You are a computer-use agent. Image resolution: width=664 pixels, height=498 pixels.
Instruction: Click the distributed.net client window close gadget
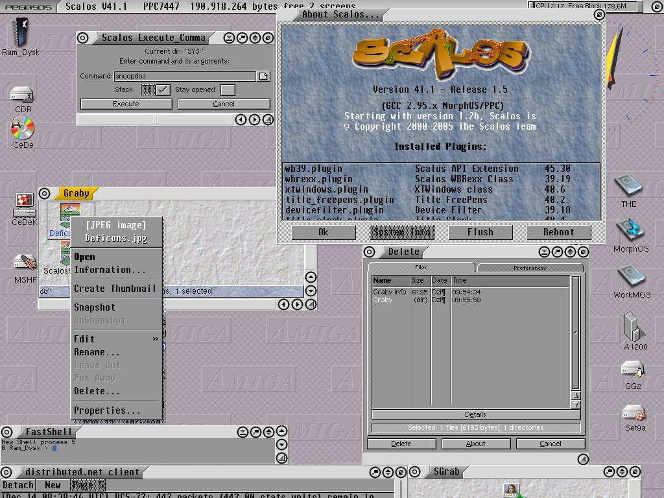pyautogui.click(x=6, y=472)
